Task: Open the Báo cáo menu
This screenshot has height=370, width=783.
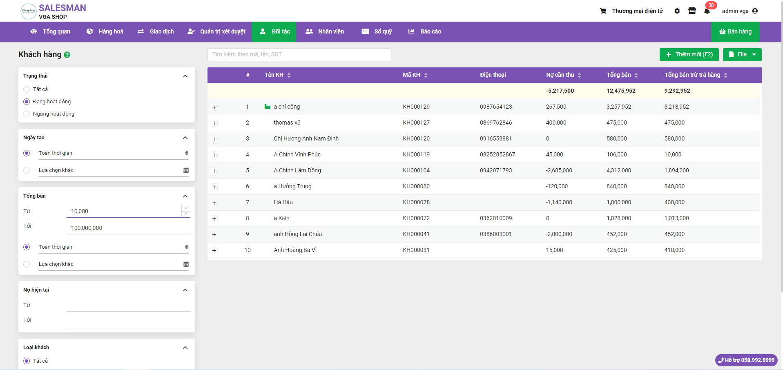Action: point(425,31)
